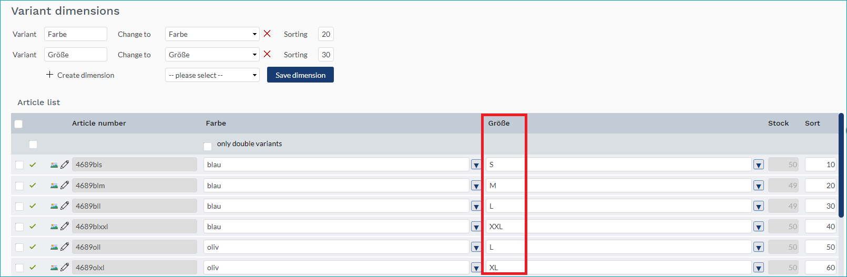Expand Farbe dropdown arrow for 4689bll
Viewport: 847px width, 277px height.
coord(476,206)
